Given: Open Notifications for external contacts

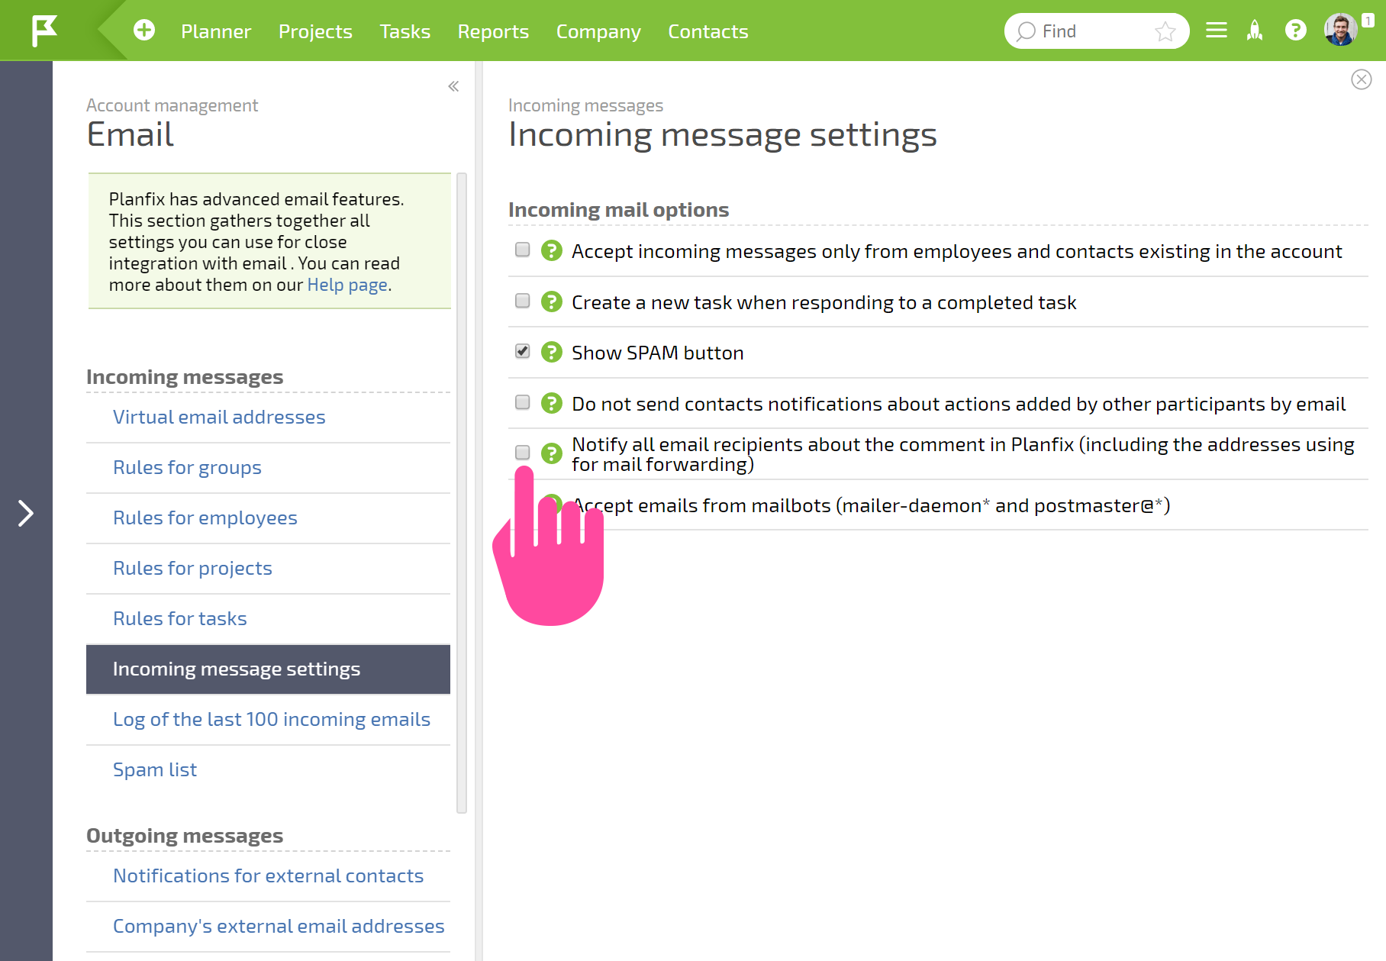Looking at the screenshot, I should click(268, 876).
